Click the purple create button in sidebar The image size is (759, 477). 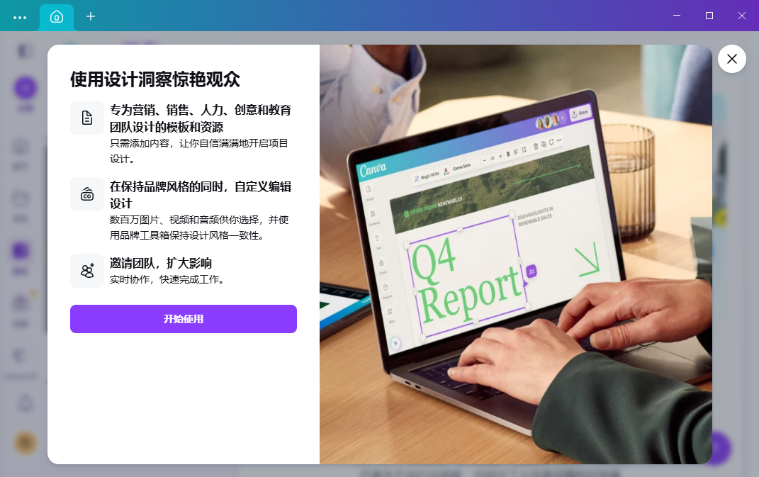26,89
